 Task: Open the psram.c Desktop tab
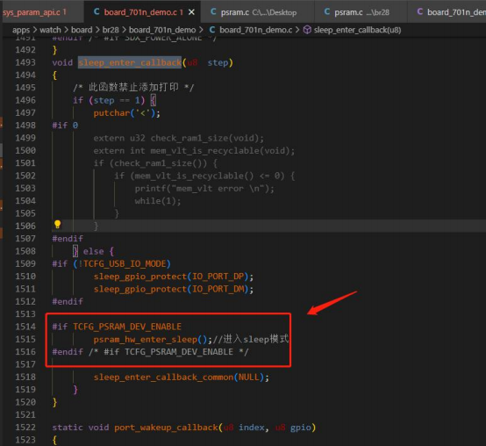tap(257, 11)
